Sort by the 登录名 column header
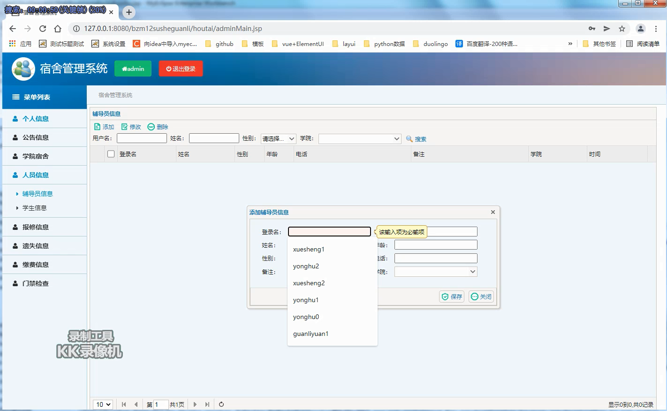667x411 pixels. [147, 154]
